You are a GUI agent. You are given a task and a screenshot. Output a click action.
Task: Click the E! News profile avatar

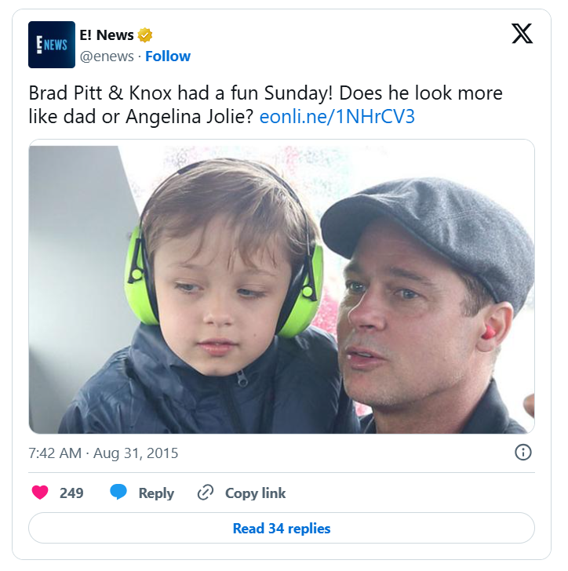52,45
